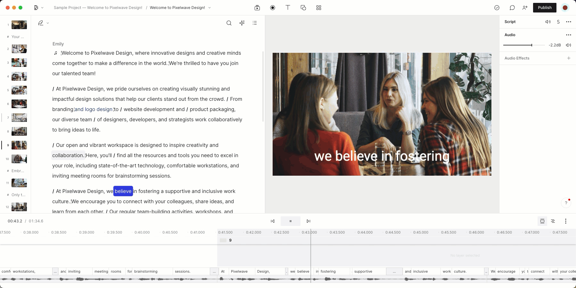
Task: Toggle the script alignment view icon
Action: (x=553, y=221)
